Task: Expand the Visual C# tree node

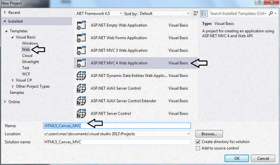Action: click(13, 80)
